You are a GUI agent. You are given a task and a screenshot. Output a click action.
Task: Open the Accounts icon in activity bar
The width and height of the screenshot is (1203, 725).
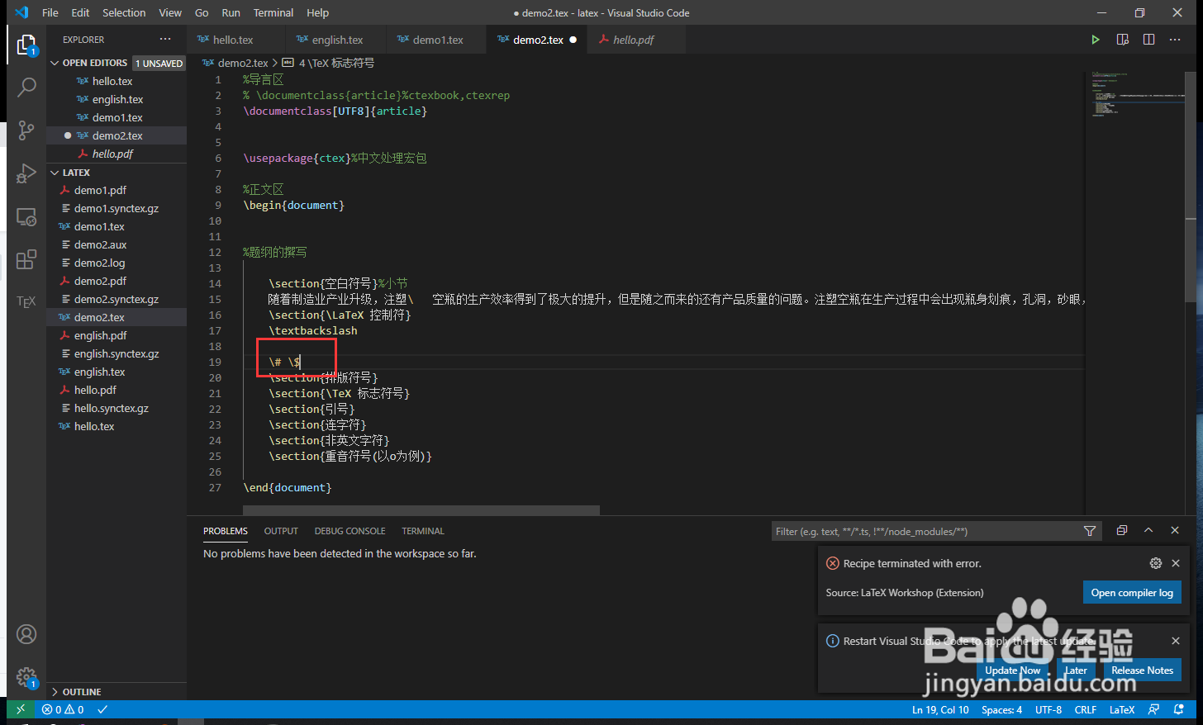click(x=26, y=634)
